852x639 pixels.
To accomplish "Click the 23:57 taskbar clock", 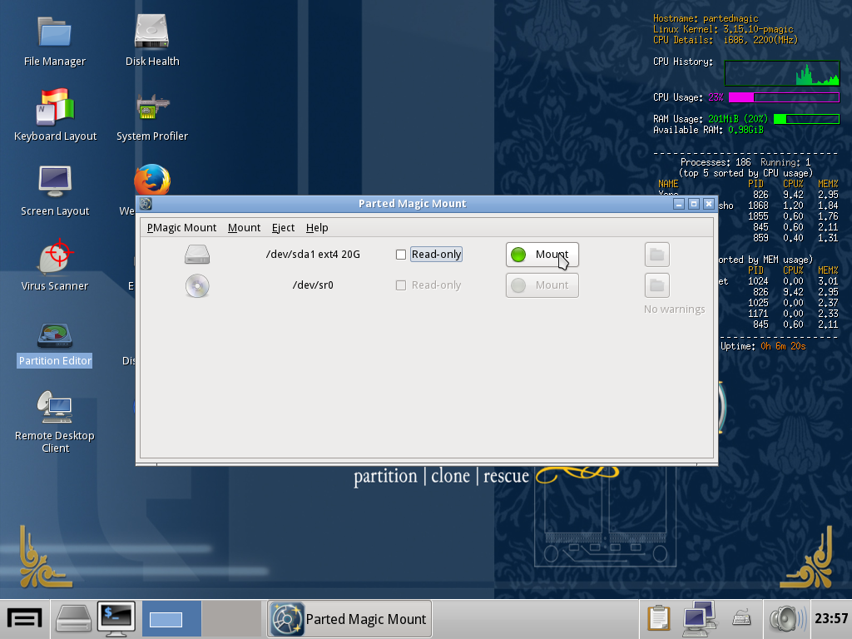I will 831,619.
